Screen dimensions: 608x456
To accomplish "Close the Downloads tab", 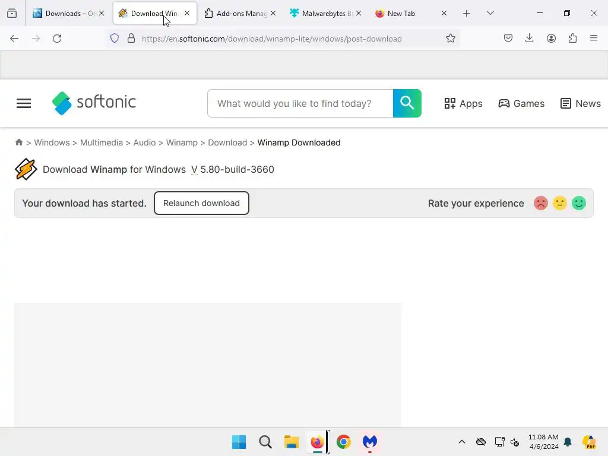I will (102, 13).
